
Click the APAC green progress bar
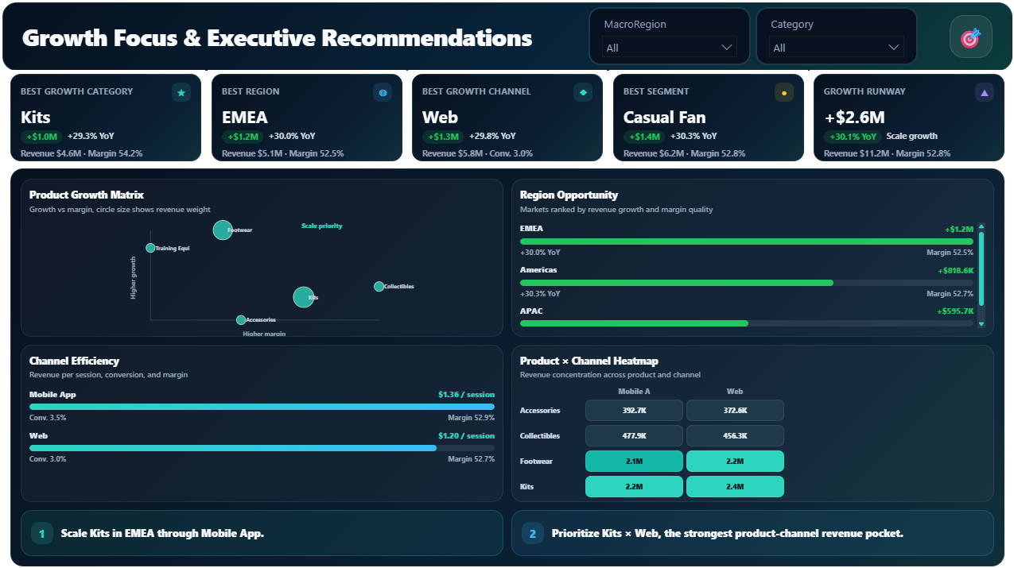point(634,323)
